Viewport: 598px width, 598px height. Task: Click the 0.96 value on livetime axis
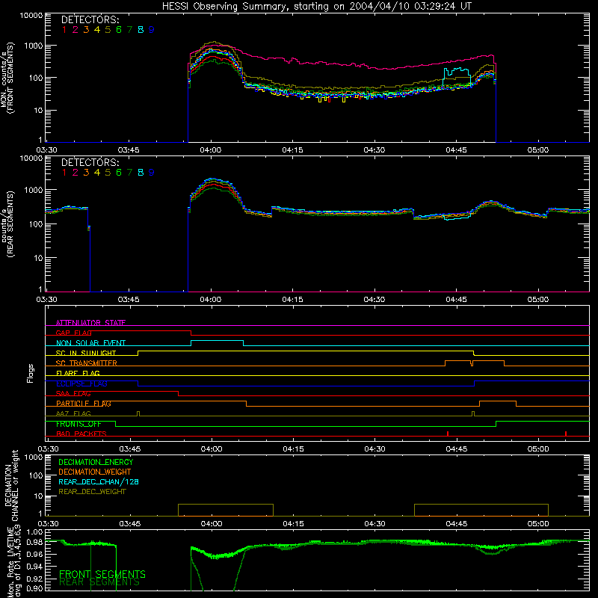click(x=35, y=554)
